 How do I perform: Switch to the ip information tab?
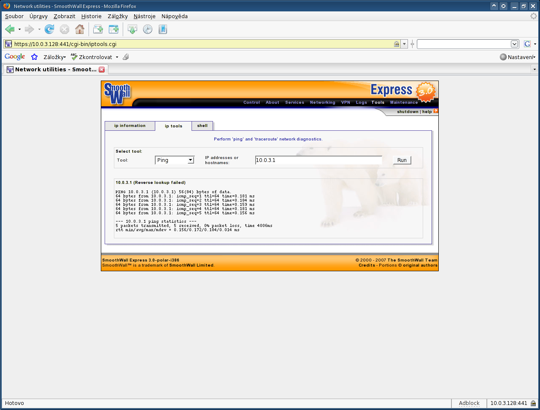[x=130, y=126]
